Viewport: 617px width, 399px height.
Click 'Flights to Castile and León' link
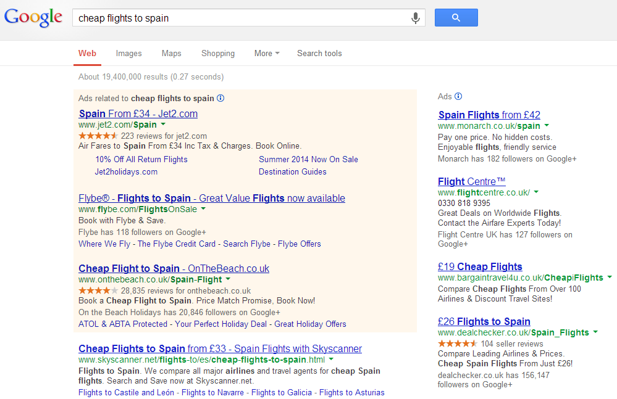coord(127,392)
